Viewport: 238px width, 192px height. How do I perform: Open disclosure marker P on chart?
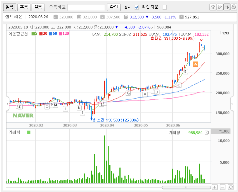[20, 106]
